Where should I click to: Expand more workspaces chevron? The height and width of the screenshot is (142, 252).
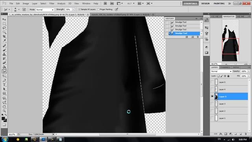click(229, 4)
